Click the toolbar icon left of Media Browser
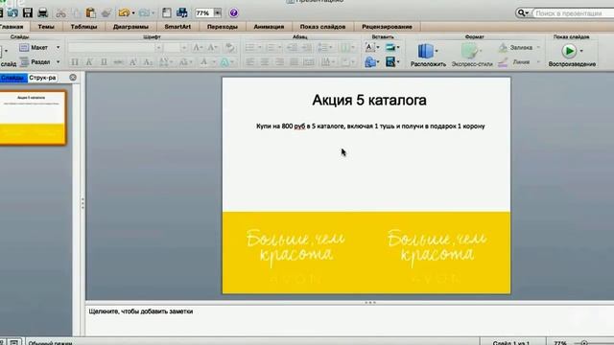Image resolution: width=614 pixels, height=345 pixels. pyautogui.click(x=166, y=12)
